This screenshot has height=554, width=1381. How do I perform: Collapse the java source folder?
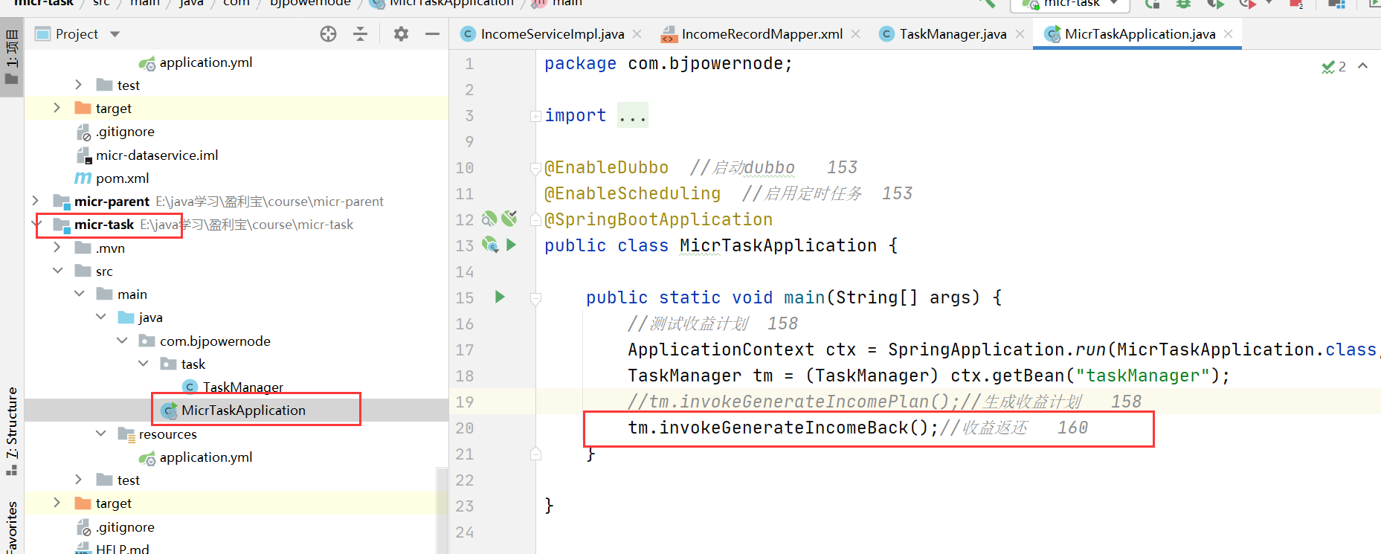tap(100, 317)
